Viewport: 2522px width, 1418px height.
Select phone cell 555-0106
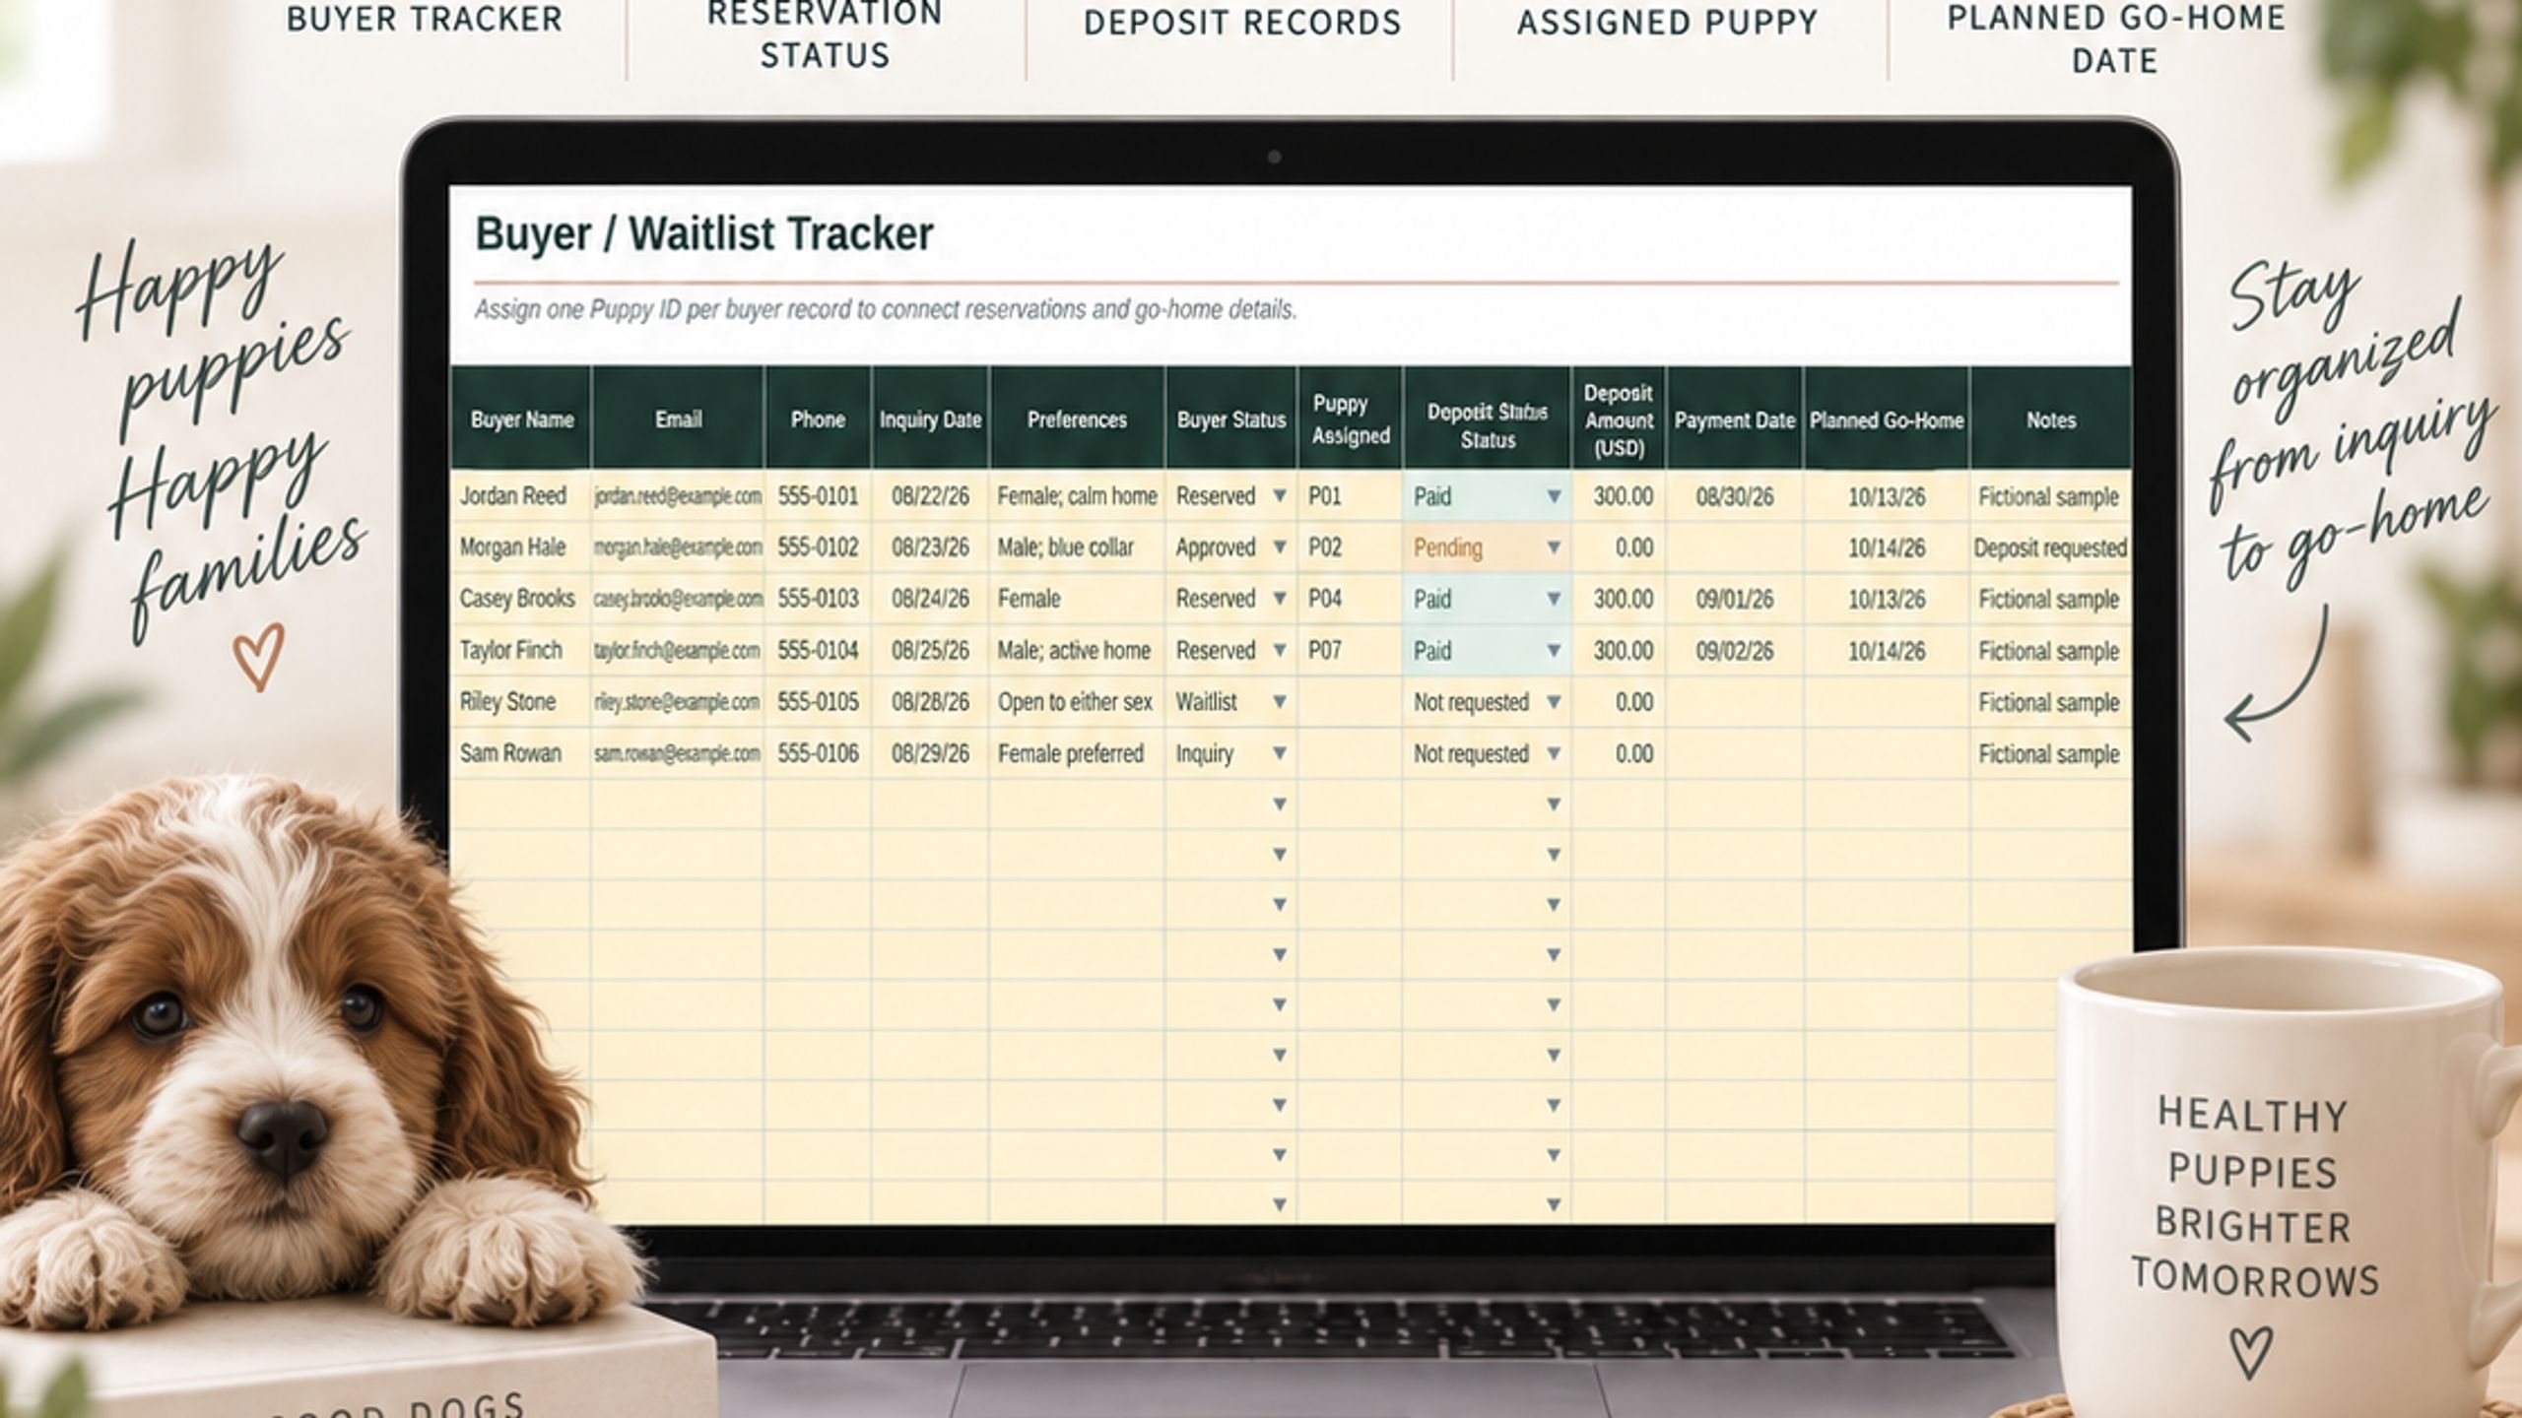pyautogui.click(x=818, y=753)
